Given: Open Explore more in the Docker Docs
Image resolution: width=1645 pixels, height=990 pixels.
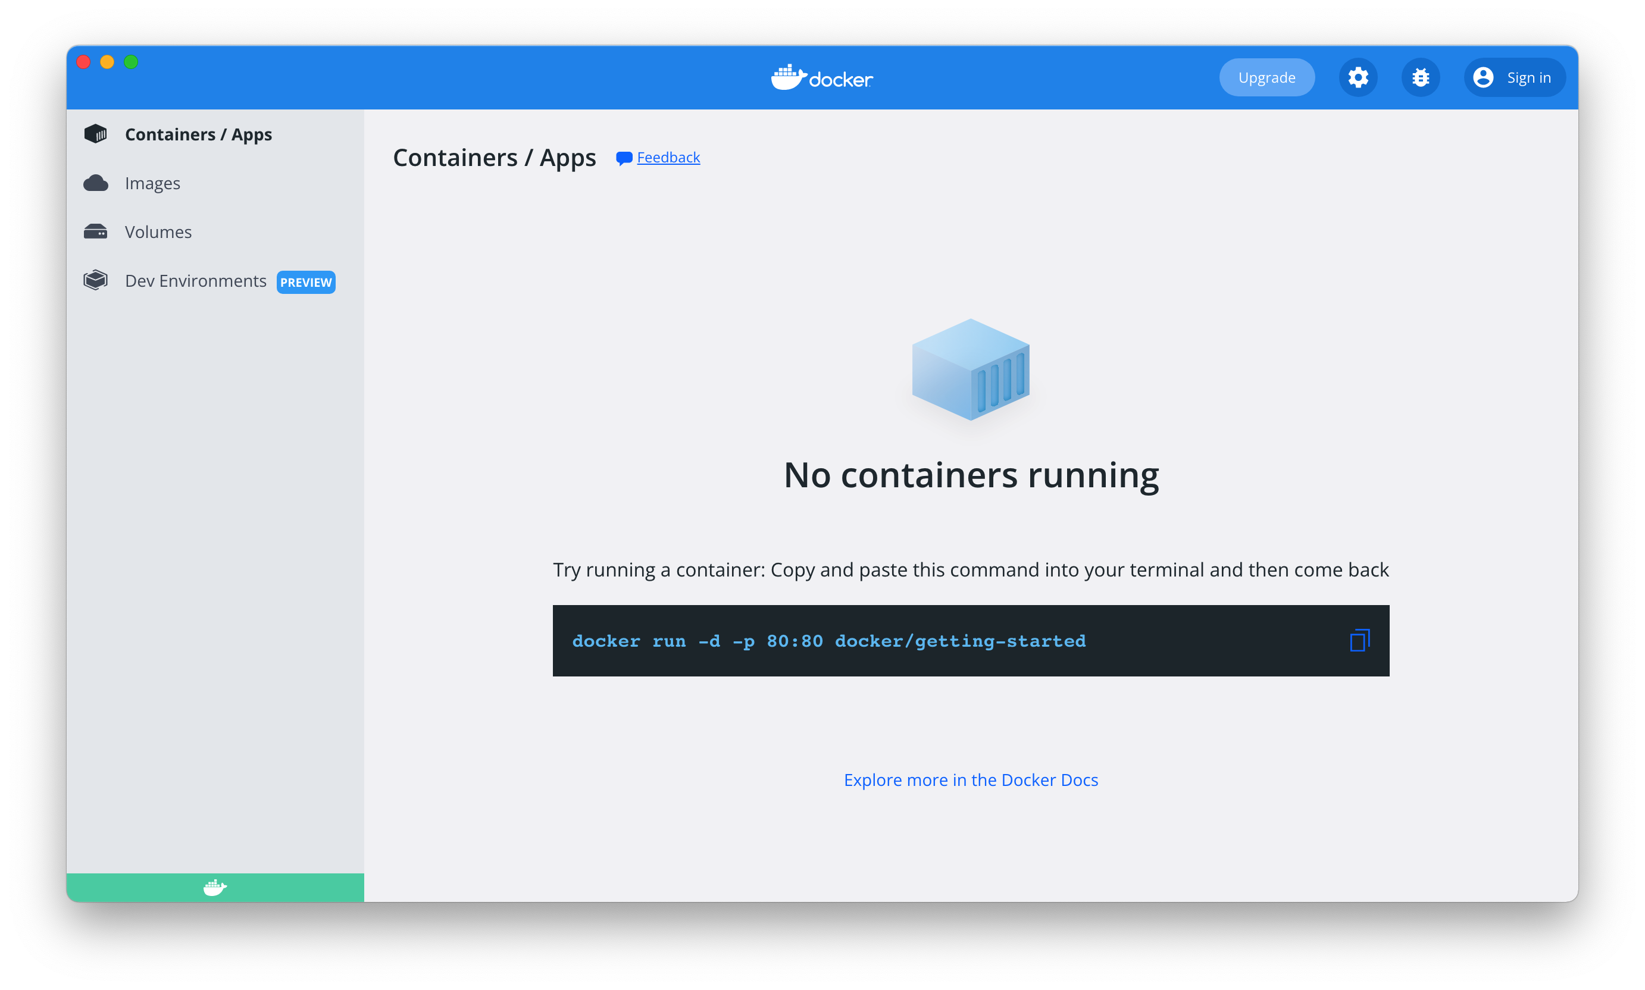Looking at the screenshot, I should 970,780.
